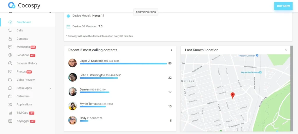Expand the most calling contacts panel arrow
This screenshot has height=134, width=298.
click(171, 50)
